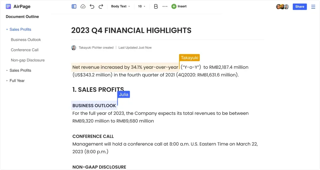Collapse the expanded Sales Profits outline section
Image resolution: width=320 pixels, height=170 pixels.
[7, 30]
